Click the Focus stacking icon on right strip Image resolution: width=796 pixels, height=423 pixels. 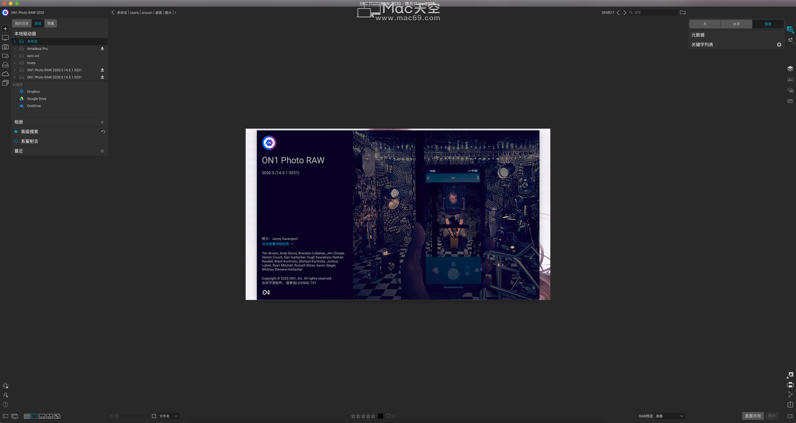click(790, 101)
